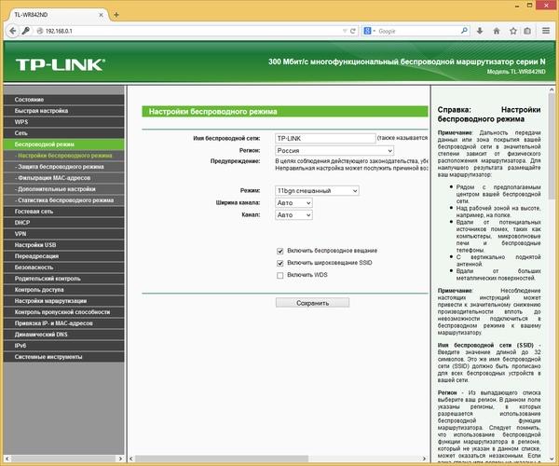Open the Сеть sidebar item
Image resolution: width=559 pixels, height=466 pixels.
(x=64, y=133)
